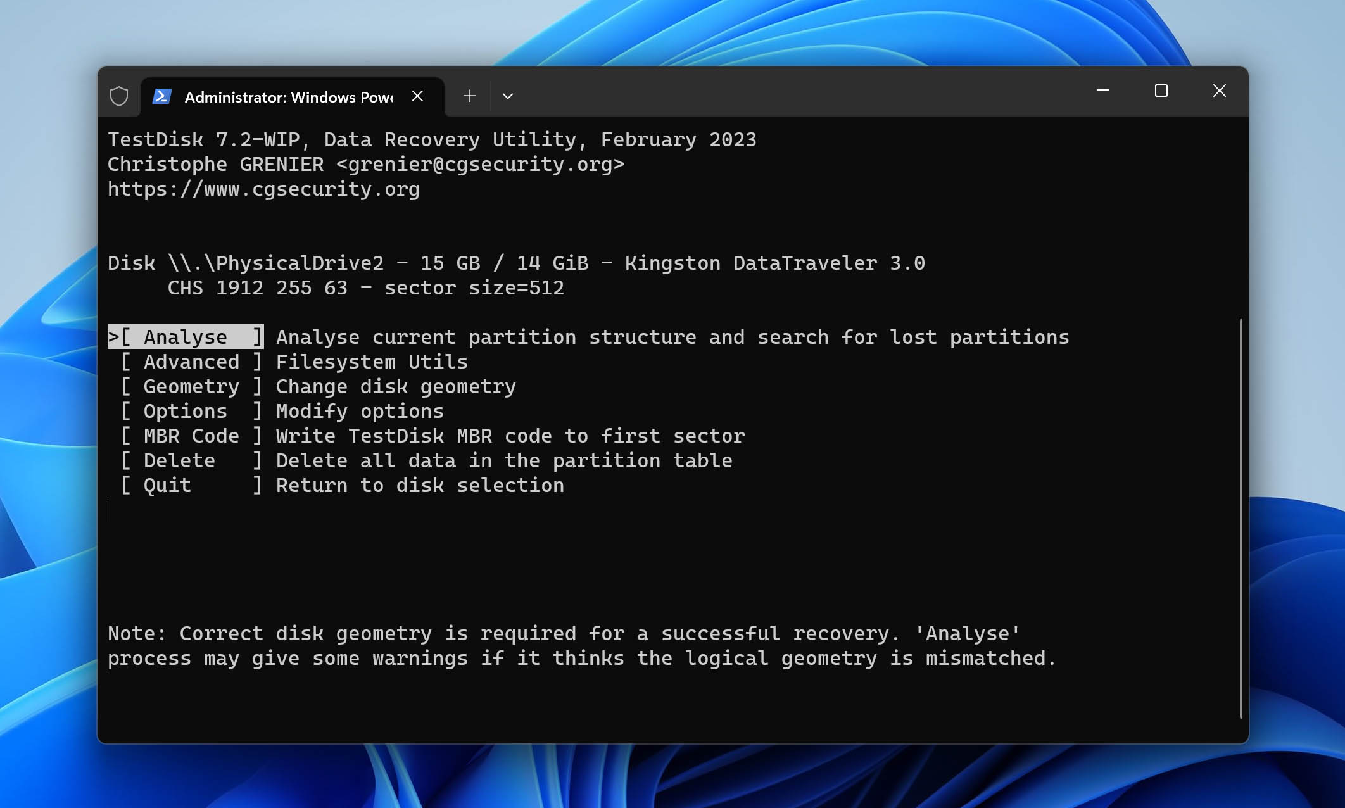Select the Options menu option

point(191,411)
